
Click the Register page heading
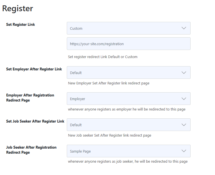tap(18, 8)
